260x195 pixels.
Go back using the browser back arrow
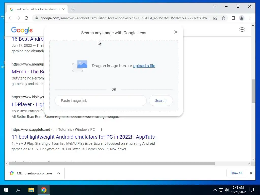(10, 18)
